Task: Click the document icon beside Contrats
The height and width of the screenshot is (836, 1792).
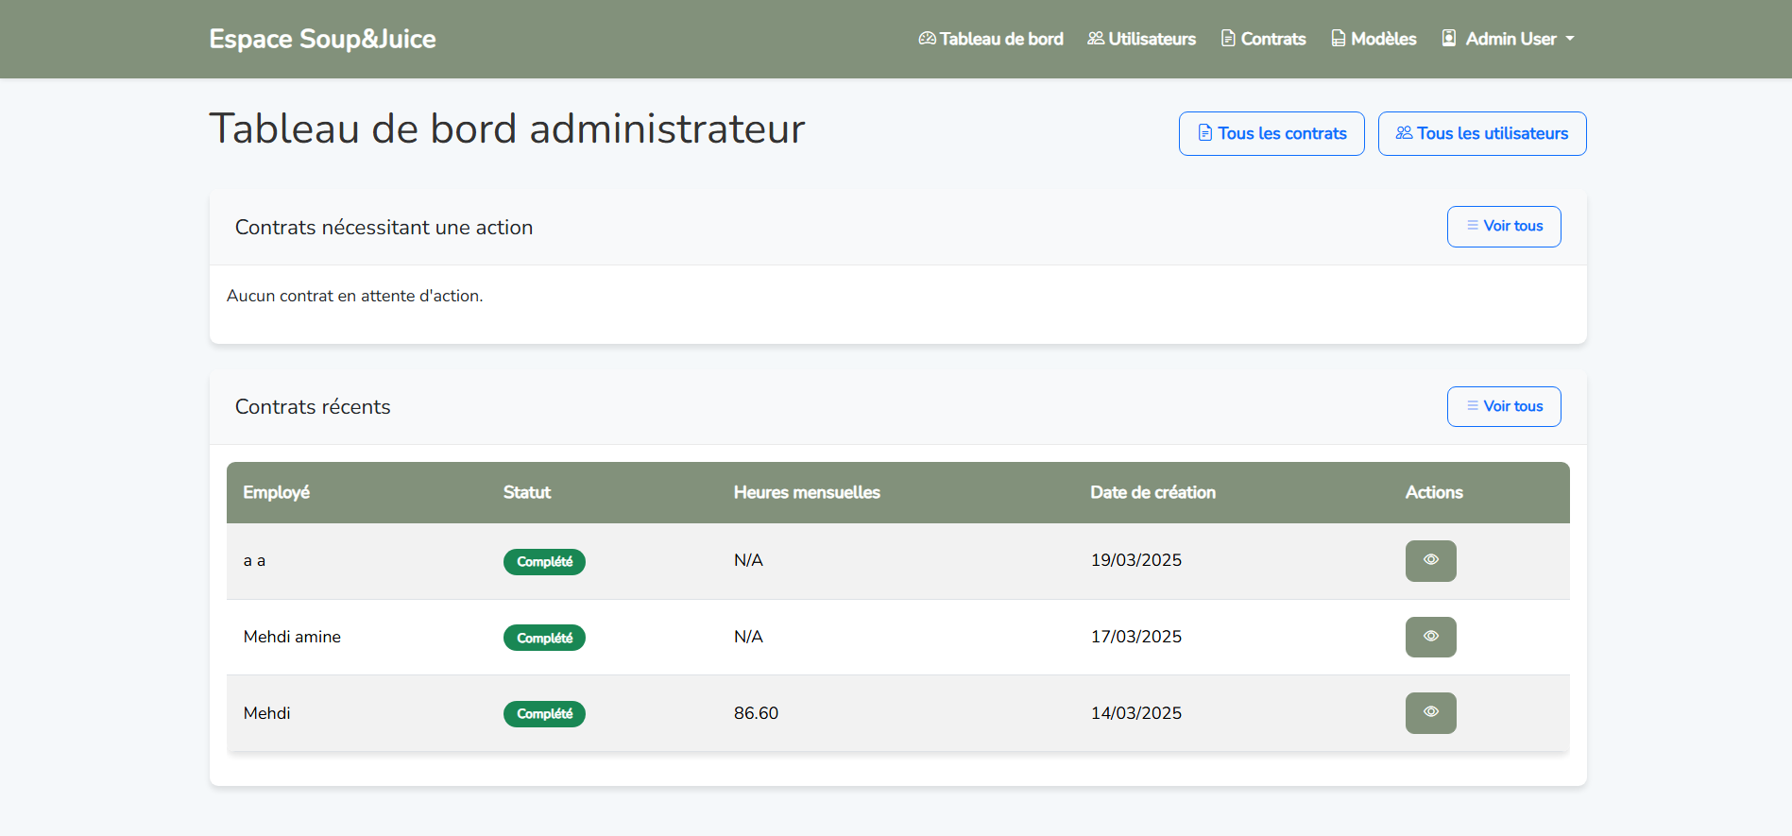Action: 1228,39
